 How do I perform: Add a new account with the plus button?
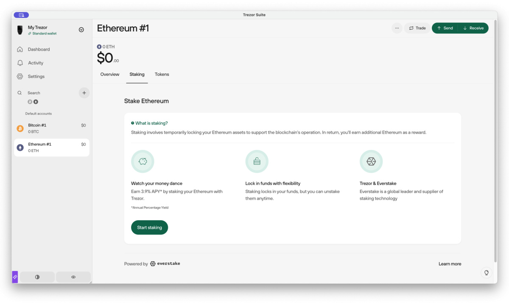click(84, 93)
